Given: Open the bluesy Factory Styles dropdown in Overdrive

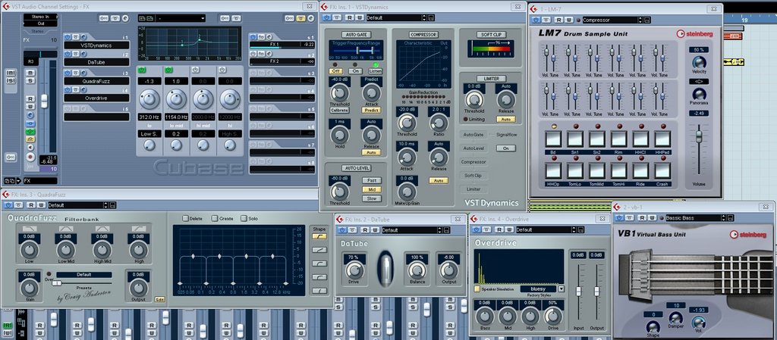Looking at the screenshot, I should (x=561, y=289).
